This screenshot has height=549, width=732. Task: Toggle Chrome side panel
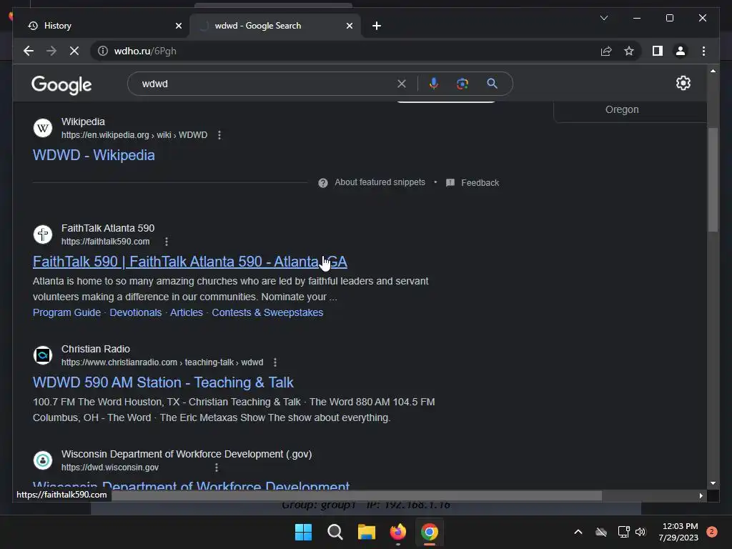point(658,51)
